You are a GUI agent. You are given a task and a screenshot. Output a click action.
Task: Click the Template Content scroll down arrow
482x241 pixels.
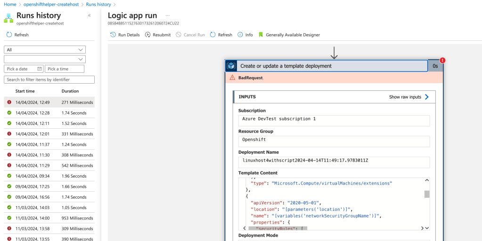click(x=427, y=228)
